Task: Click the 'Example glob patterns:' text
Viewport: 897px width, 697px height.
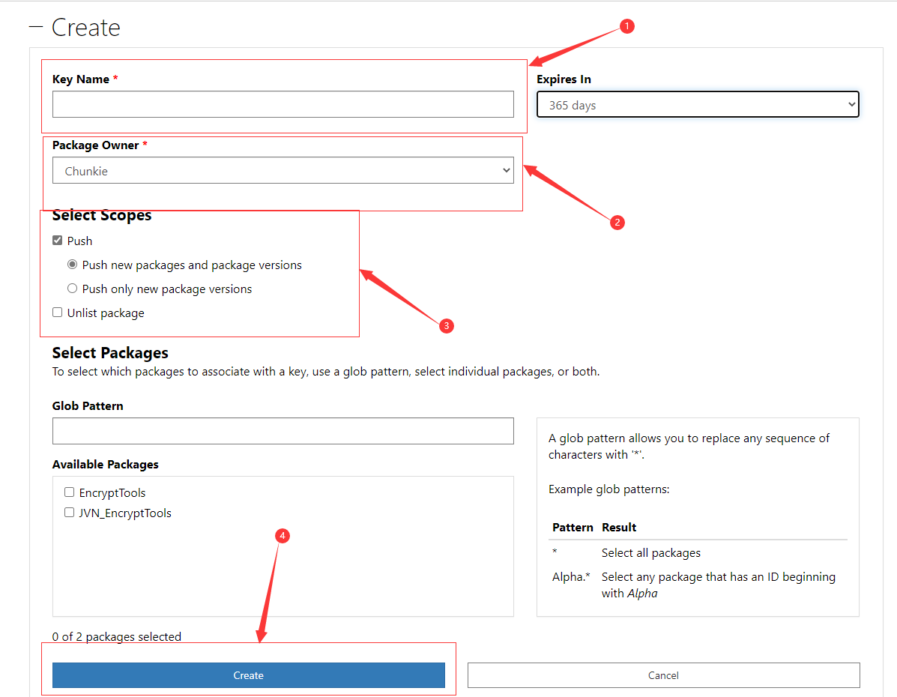Action: tap(608, 489)
